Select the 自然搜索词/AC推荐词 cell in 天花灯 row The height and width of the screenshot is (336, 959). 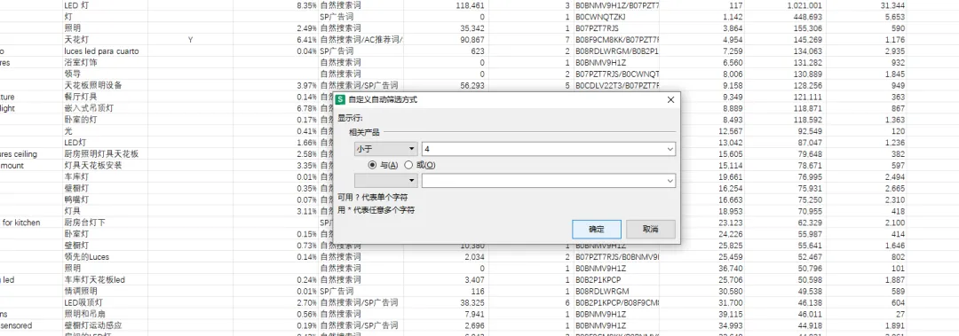(361, 40)
